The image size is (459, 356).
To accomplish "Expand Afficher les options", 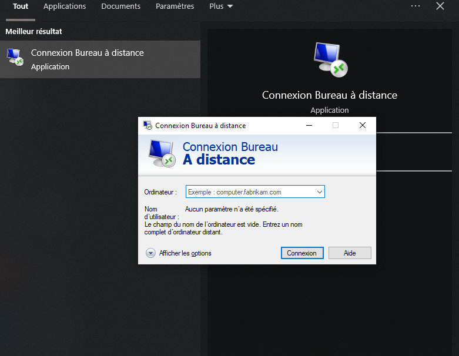I will (x=179, y=253).
